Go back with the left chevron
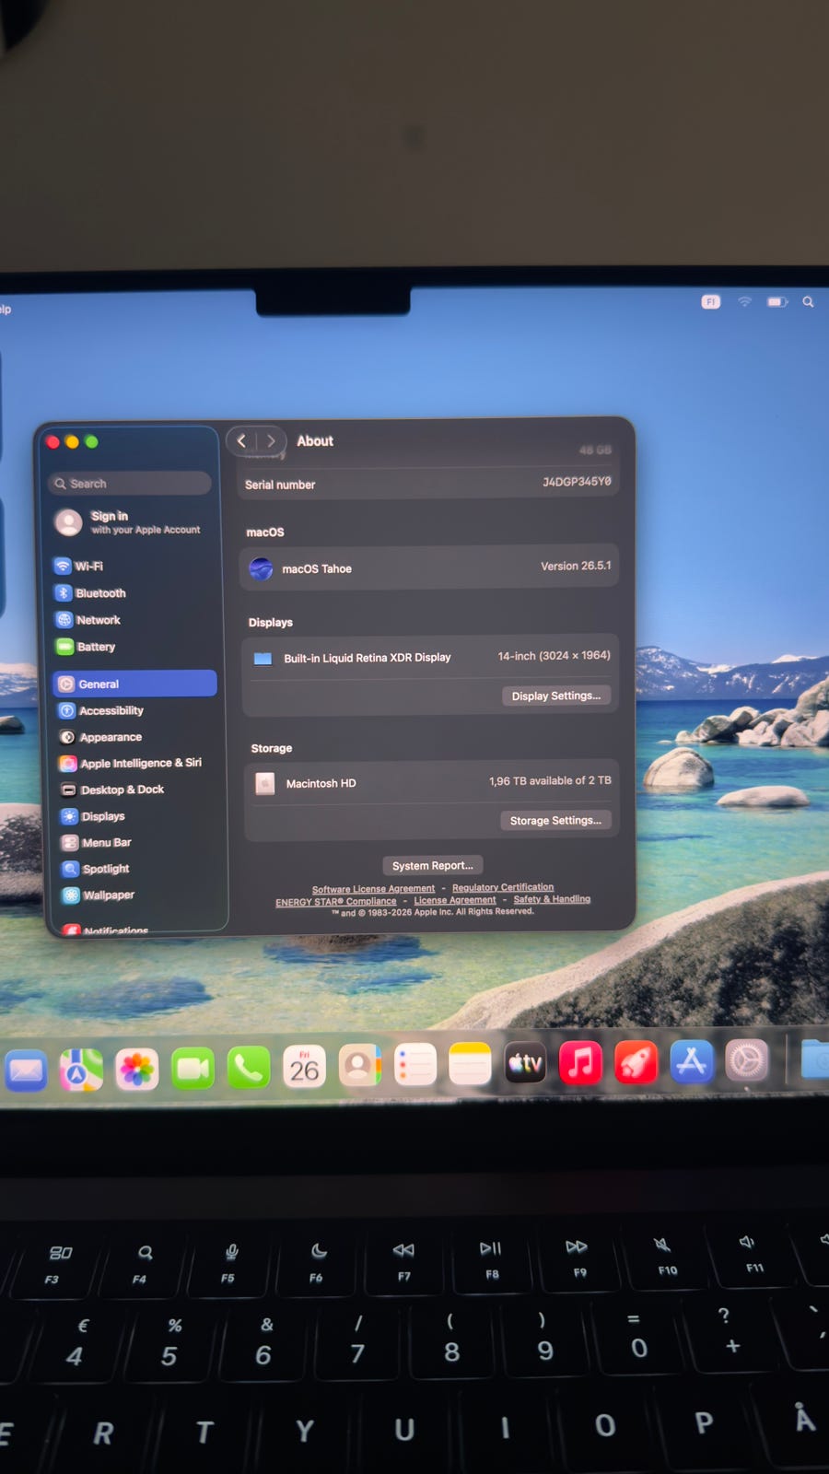829x1474 pixels. click(241, 440)
